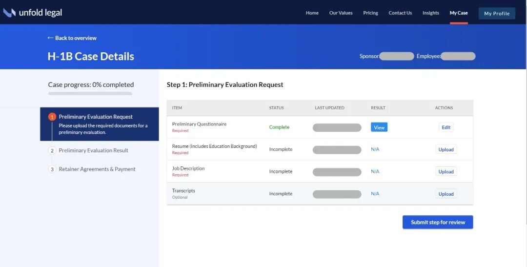Click the STATUS column header

276,108
